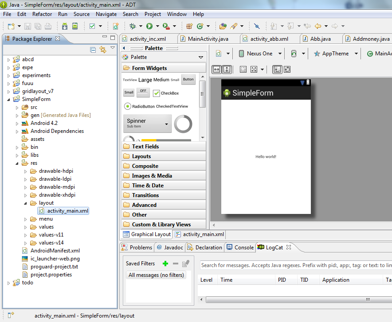Click Collapse All icon in Package Explorer

coord(93,50)
